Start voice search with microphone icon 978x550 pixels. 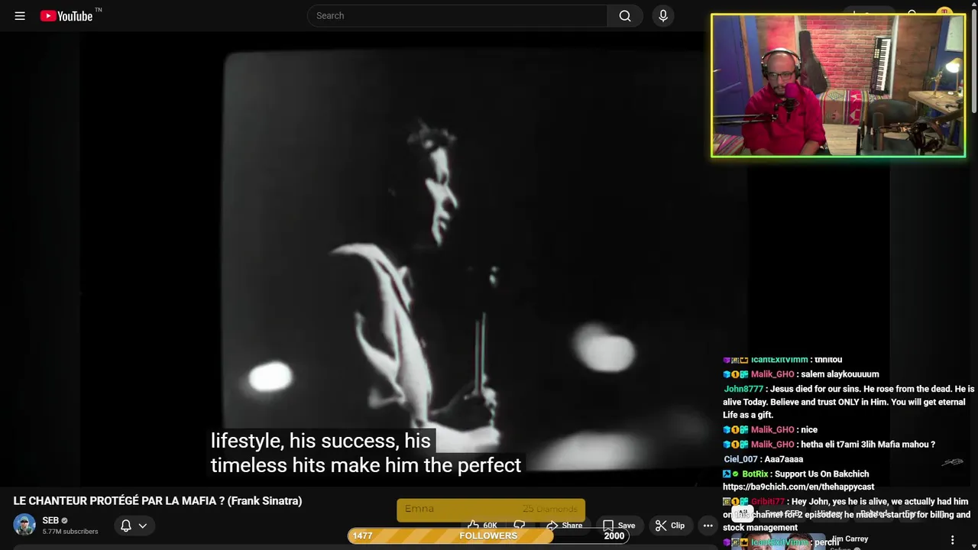coord(663,15)
